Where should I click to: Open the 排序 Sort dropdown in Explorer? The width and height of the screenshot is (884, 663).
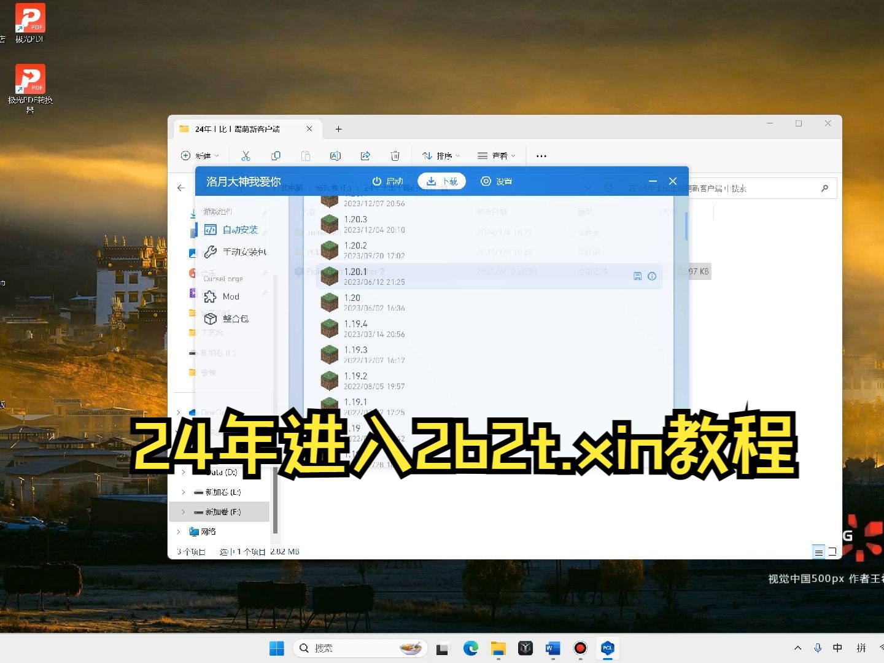[441, 156]
